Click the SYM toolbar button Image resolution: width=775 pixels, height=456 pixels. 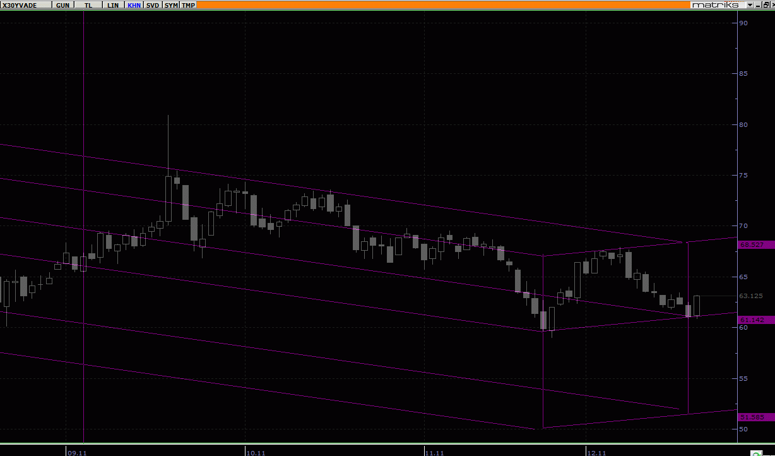click(171, 4)
